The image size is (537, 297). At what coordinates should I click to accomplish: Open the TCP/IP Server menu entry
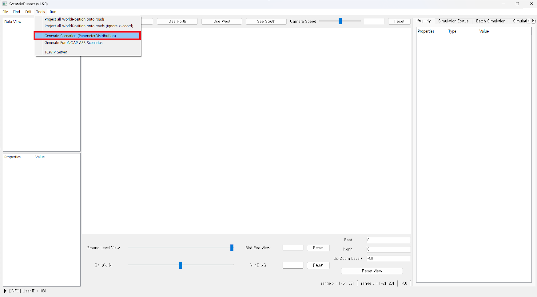[x=56, y=52]
